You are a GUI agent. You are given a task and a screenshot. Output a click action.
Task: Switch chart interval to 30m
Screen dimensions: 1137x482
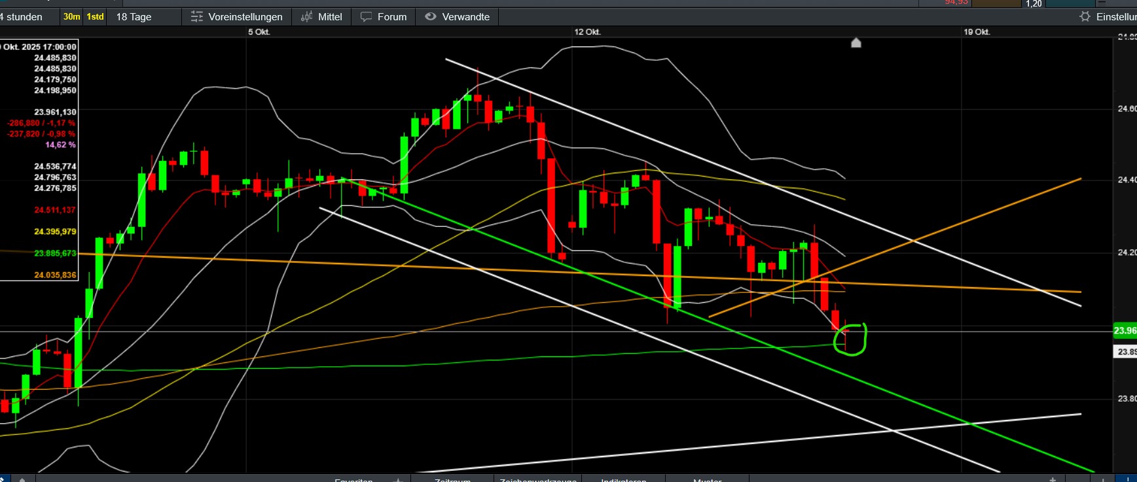[x=72, y=17]
